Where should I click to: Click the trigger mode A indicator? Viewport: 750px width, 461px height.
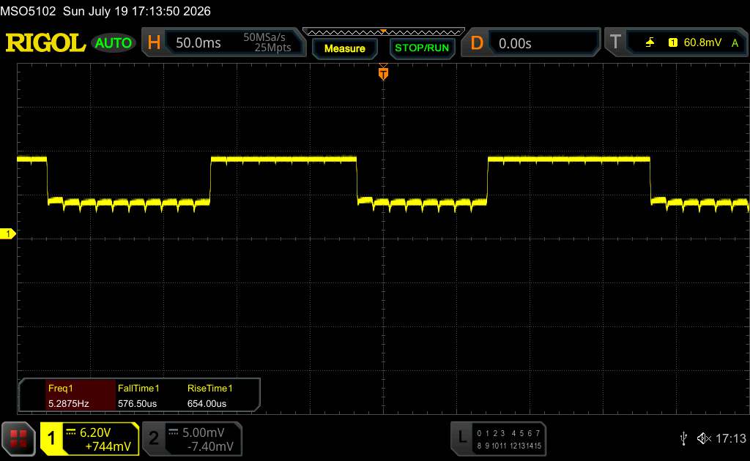(735, 43)
